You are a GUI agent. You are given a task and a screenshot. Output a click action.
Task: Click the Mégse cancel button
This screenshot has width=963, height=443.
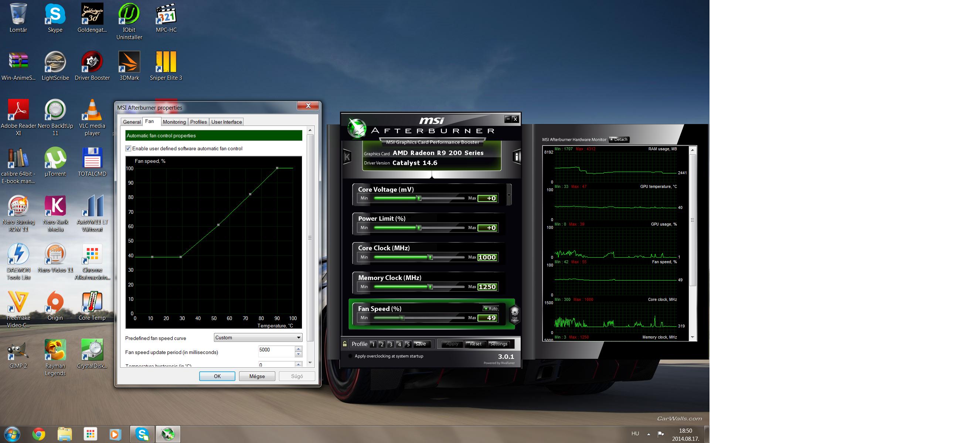click(257, 376)
